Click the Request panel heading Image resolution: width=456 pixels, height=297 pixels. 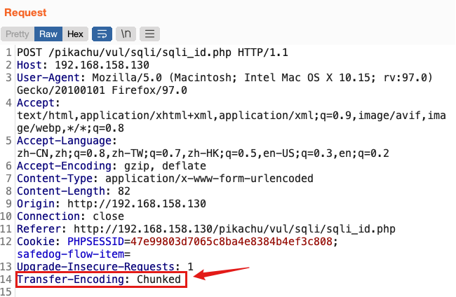(25, 13)
